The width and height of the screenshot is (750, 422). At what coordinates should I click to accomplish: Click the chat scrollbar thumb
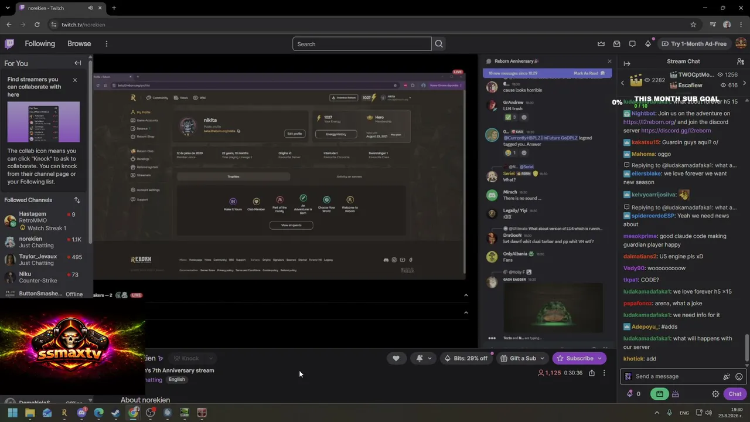pyautogui.click(x=746, y=348)
